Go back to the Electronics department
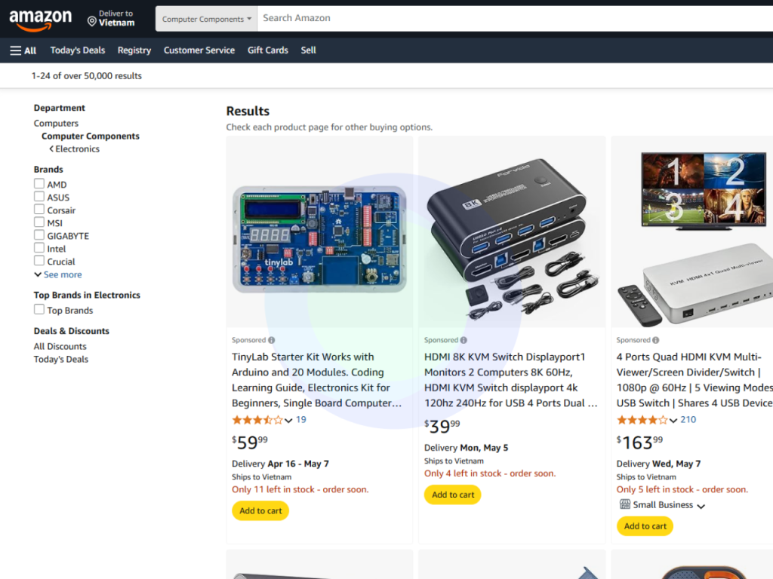 click(x=77, y=149)
